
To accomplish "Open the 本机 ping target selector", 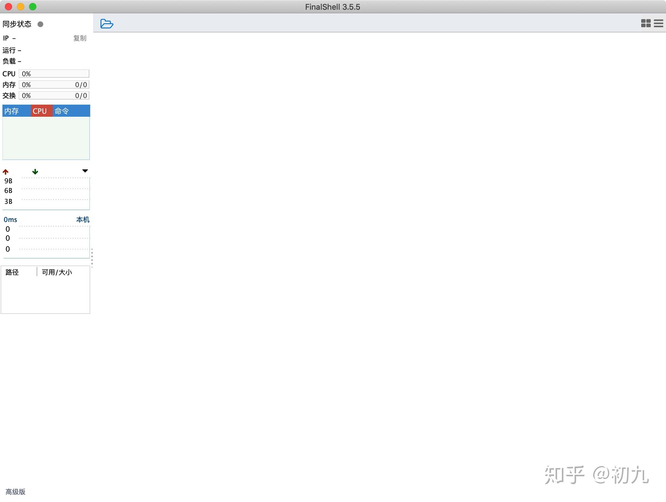I will pyautogui.click(x=82, y=219).
